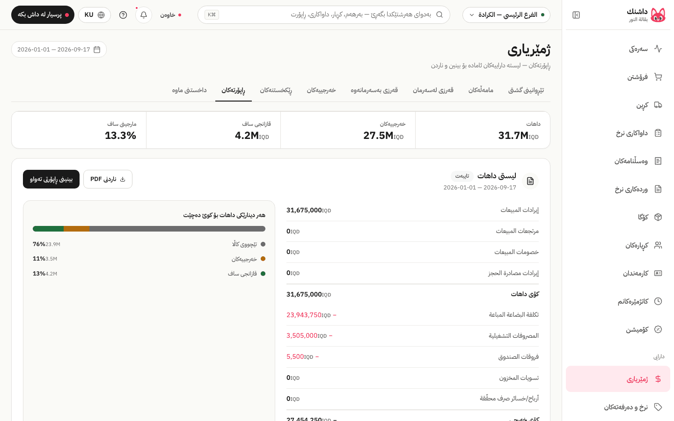The width and height of the screenshot is (674, 421).
Task: Open سەرەکی dashboard pulse icon
Action: click(x=658, y=49)
